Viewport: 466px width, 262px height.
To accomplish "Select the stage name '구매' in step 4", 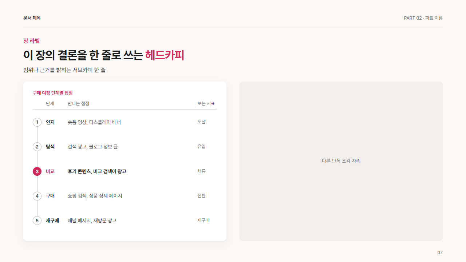I will tap(50, 196).
